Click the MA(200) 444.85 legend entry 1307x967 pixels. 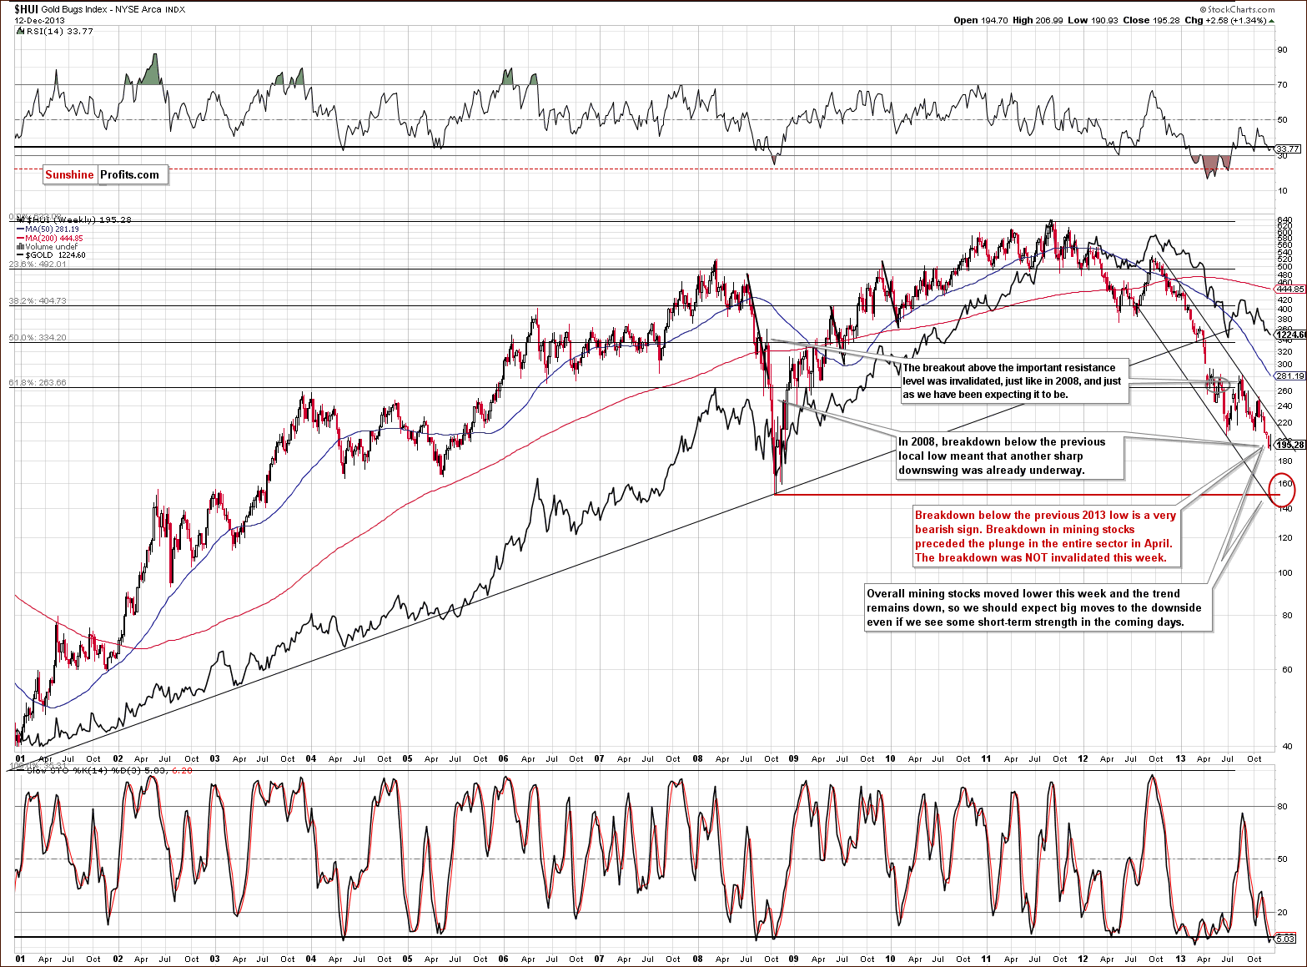pos(49,238)
